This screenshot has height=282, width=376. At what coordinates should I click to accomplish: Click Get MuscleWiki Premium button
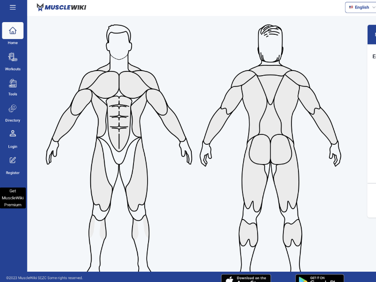pyautogui.click(x=13, y=198)
